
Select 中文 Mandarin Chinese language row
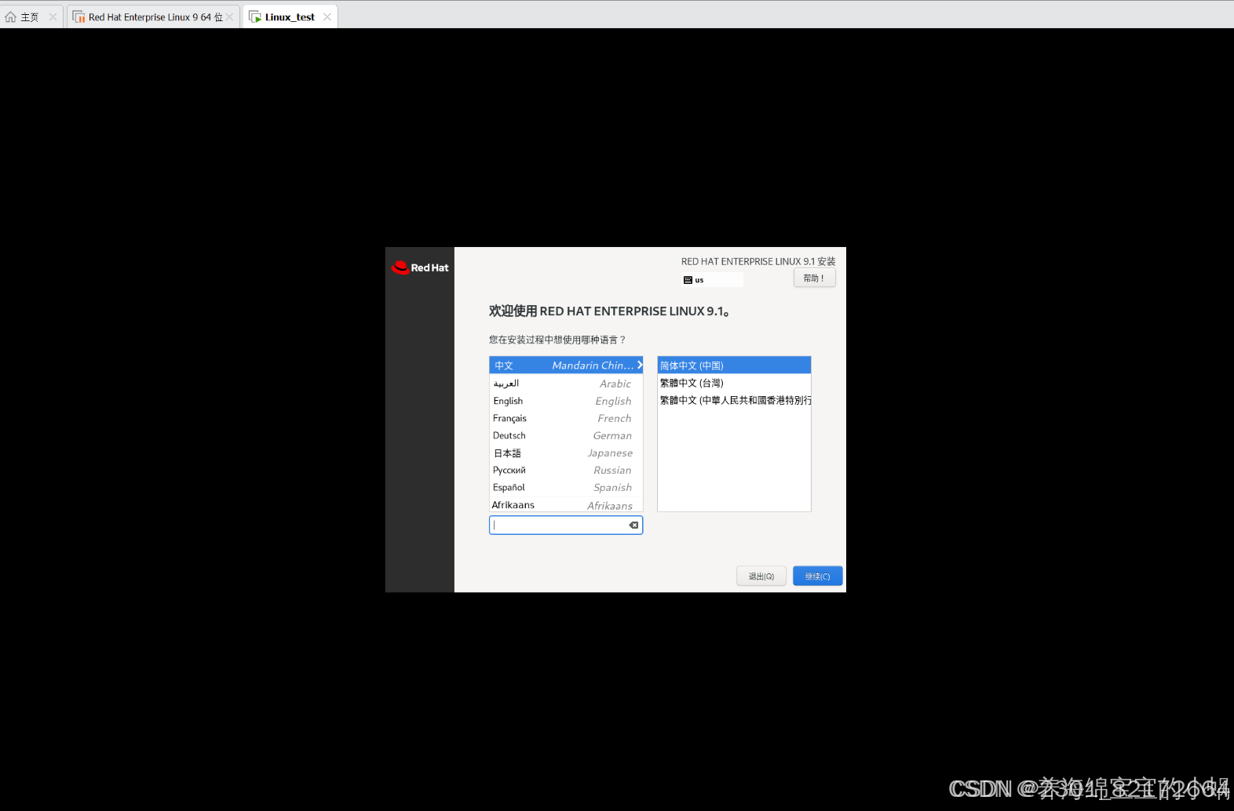tap(566, 365)
